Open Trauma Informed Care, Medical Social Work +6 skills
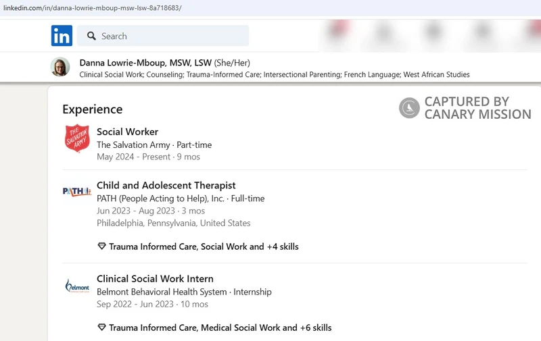Screen dimensions: 541x341 pyautogui.click(x=220, y=327)
